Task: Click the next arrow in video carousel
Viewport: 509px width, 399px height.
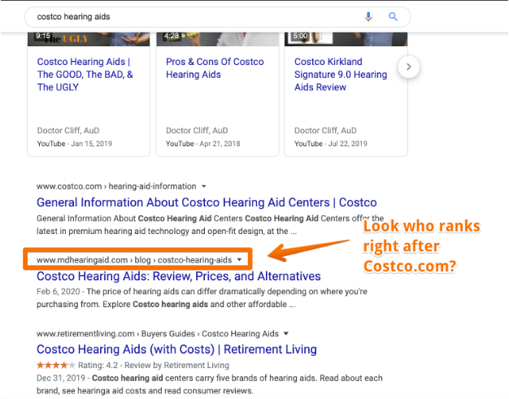Action: coord(409,67)
